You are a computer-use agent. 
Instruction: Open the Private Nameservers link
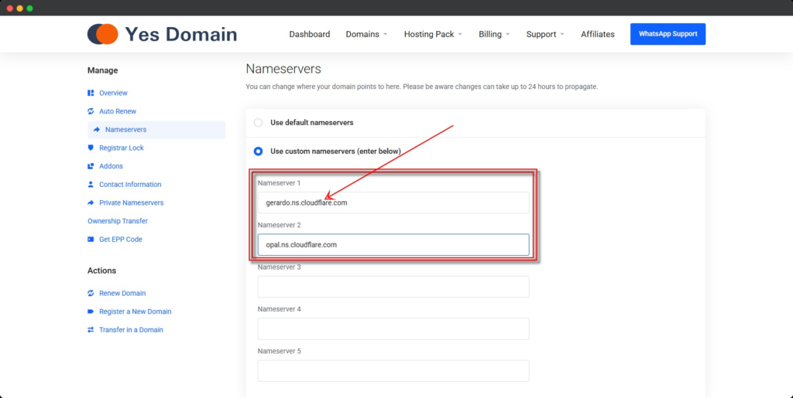pyautogui.click(x=131, y=202)
